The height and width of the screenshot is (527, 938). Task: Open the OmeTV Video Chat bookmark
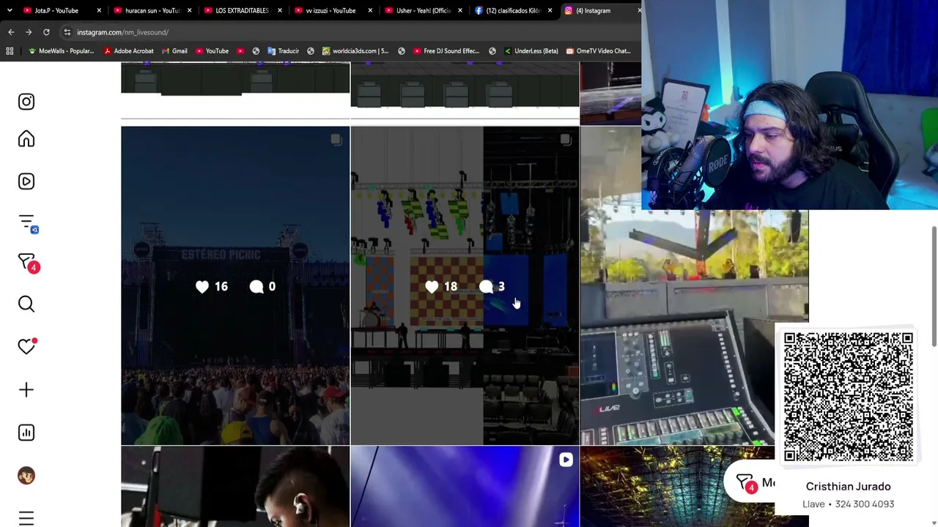coord(598,51)
